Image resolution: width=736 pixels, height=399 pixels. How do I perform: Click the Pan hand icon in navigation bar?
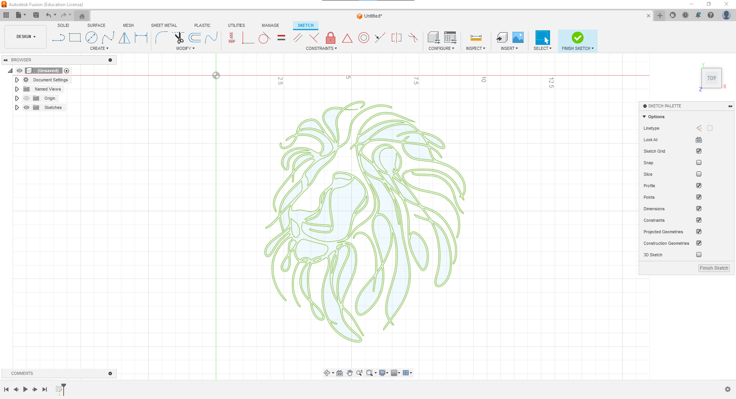pos(350,373)
